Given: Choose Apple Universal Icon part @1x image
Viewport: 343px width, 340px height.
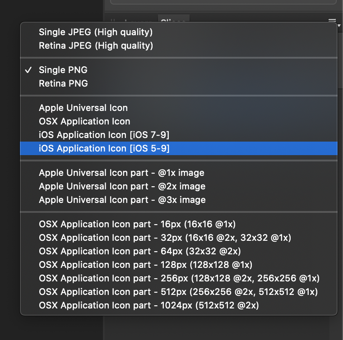Looking at the screenshot, I should click(179, 173).
